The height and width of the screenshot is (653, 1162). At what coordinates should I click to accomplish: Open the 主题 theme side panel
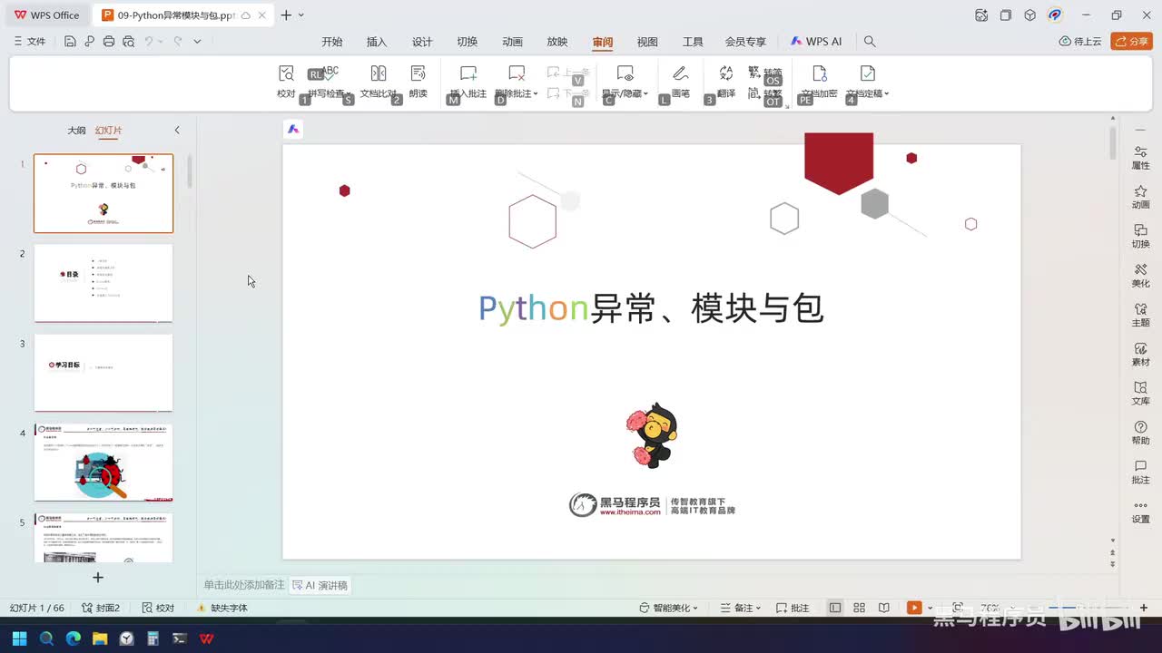(1140, 315)
